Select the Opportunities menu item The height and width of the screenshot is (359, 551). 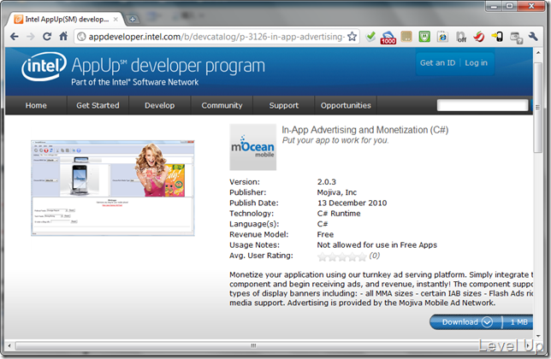pyautogui.click(x=346, y=105)
